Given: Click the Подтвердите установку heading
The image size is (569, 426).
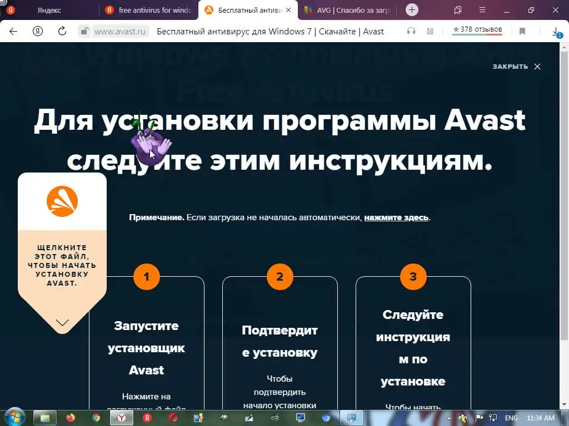Looking at the screenshot, I should pyautogui.click(x=280, y=342).
